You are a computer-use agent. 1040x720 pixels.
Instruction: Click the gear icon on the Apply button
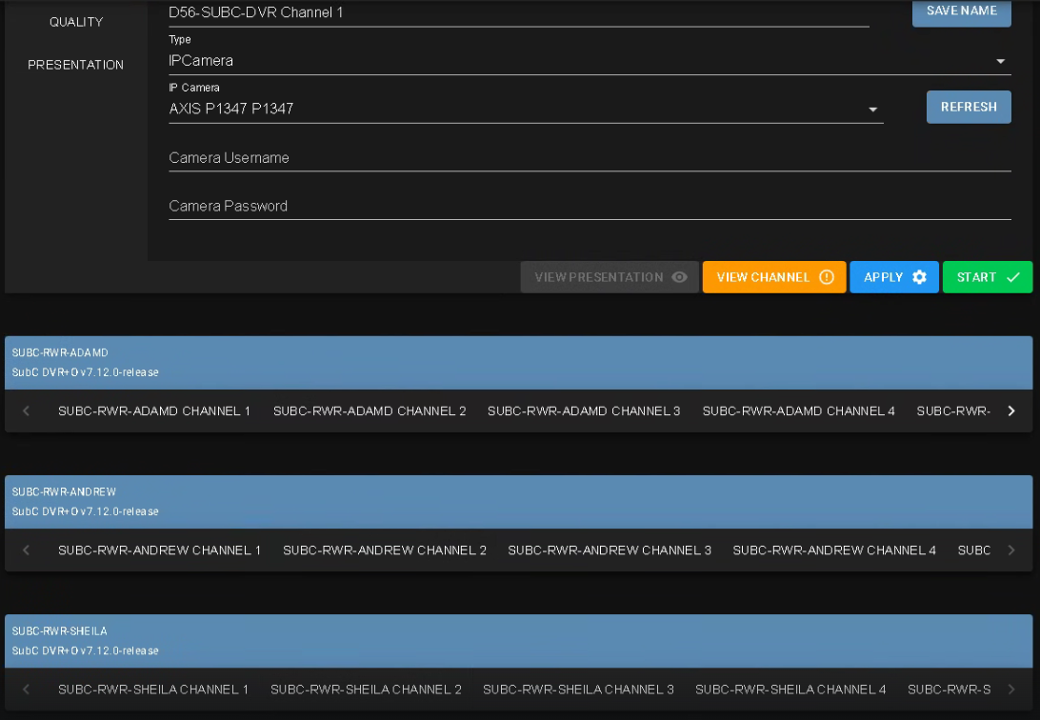tap(919, 277)
